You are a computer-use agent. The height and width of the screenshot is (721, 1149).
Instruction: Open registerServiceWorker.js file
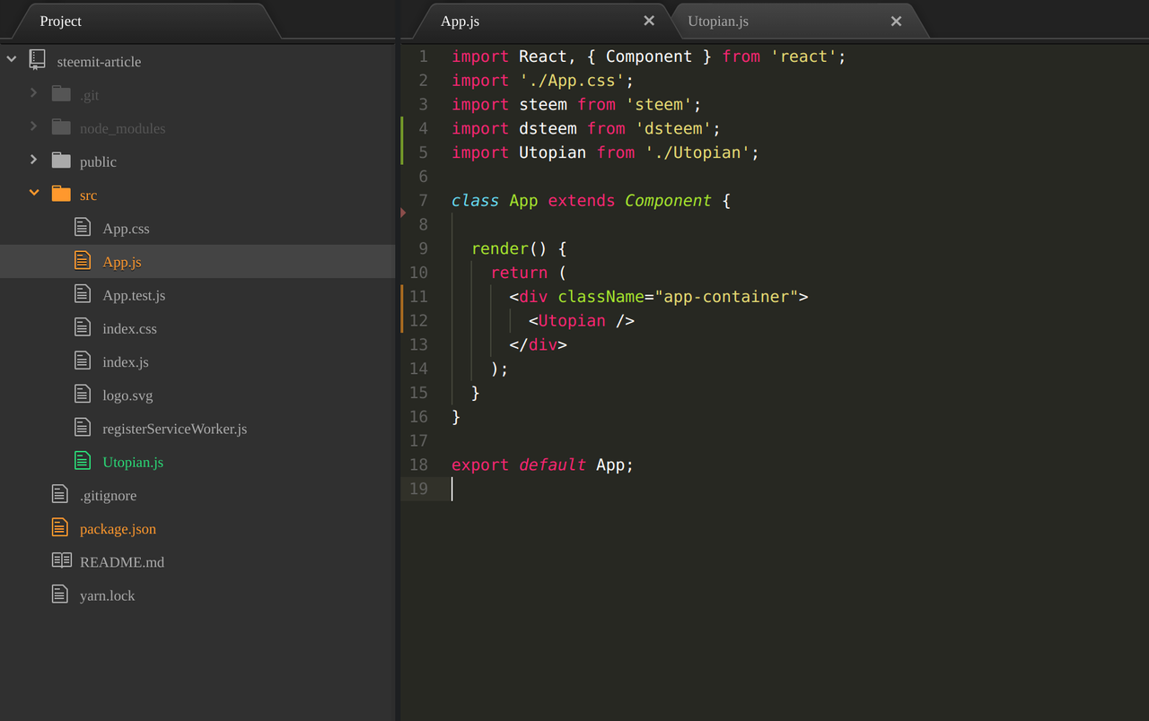tap(174, 429)
